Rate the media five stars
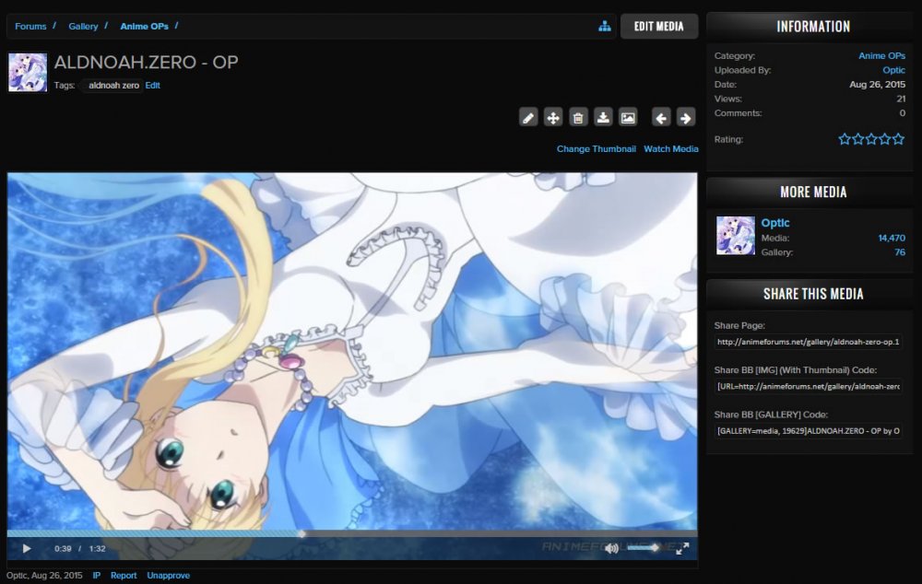The image size is (922, 584). 898,139
